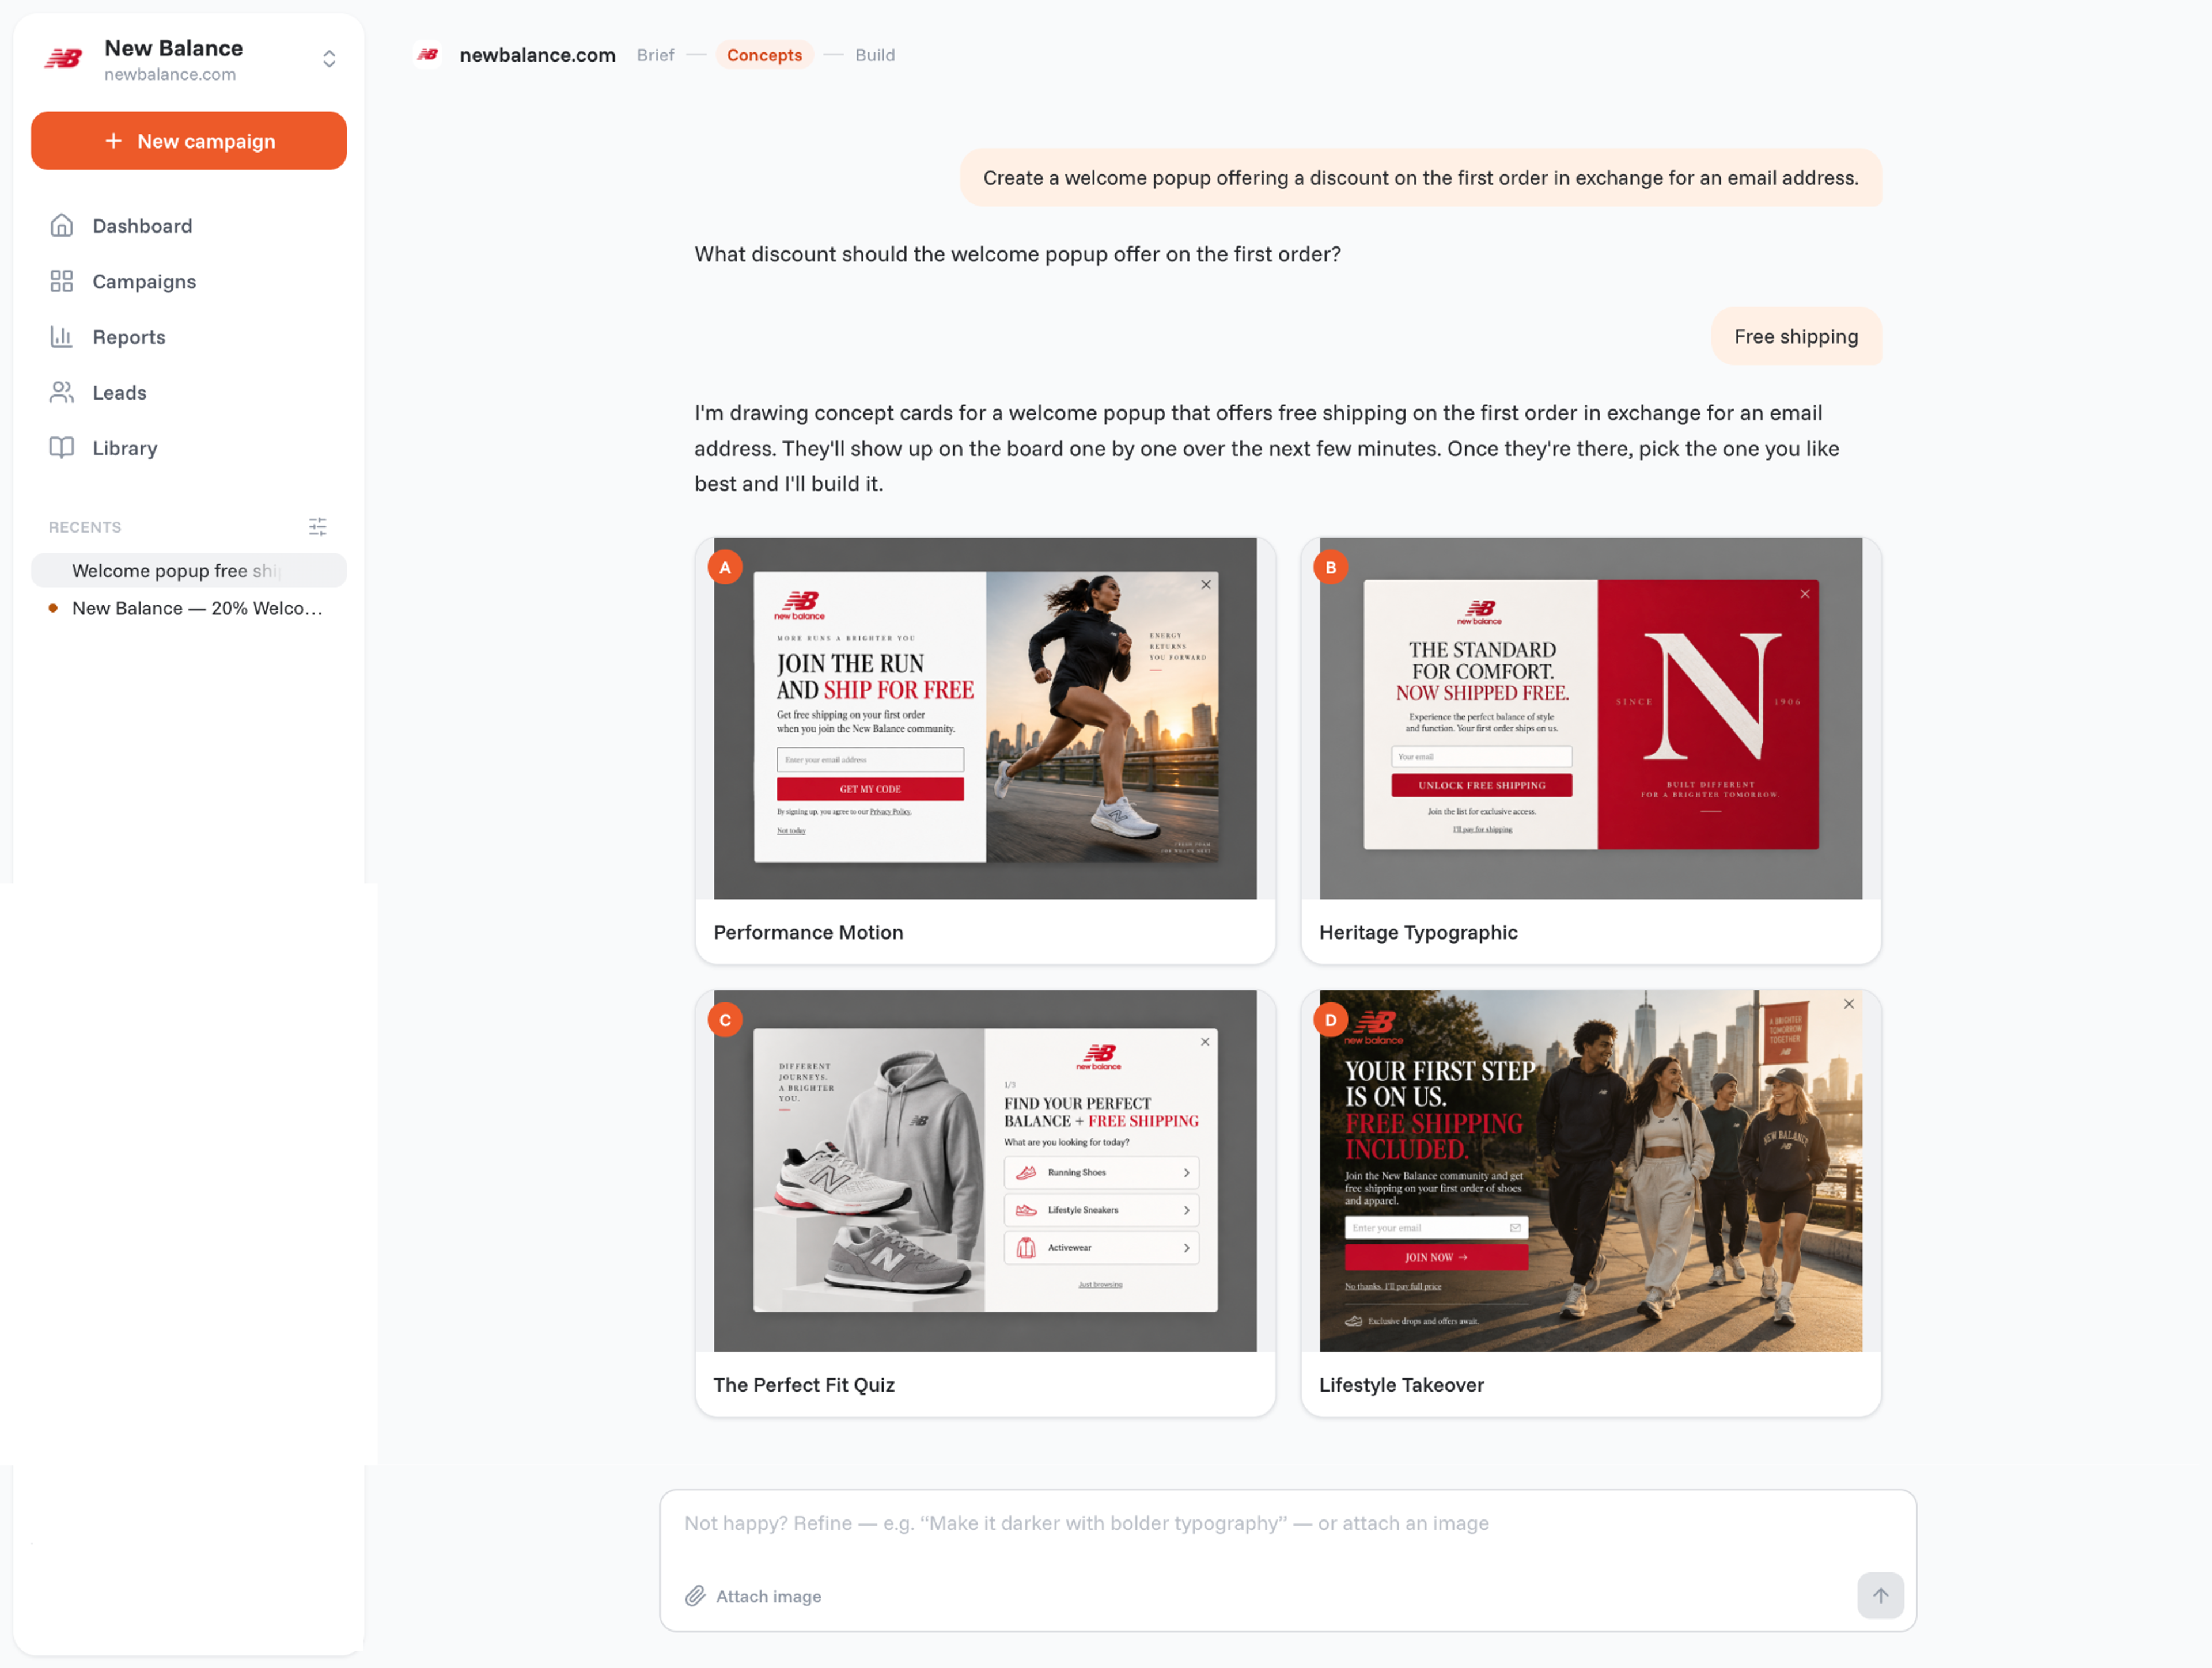This screenshot has width=2212, height=1668.
Task: Click JOIN NOW button in concept D
Action: click(1436, 1257)
